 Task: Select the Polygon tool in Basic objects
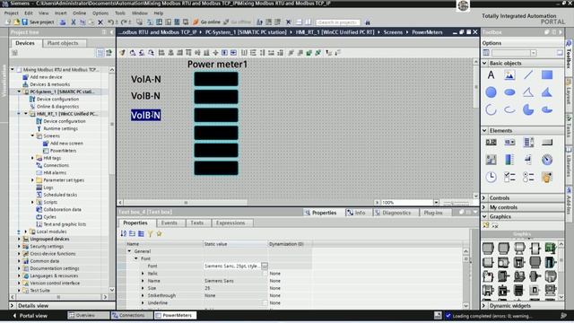coord(547,92)
